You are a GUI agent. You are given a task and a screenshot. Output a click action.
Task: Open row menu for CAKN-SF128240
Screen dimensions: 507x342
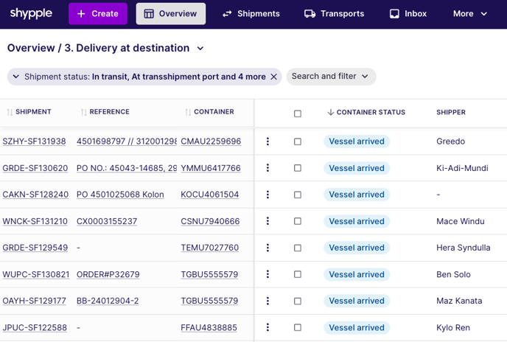[268, 195]
